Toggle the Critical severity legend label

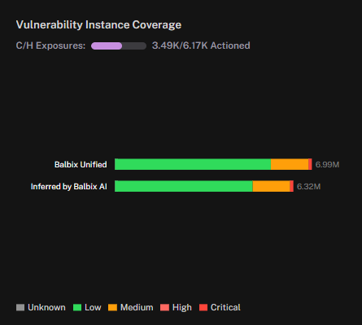[225, 307]
